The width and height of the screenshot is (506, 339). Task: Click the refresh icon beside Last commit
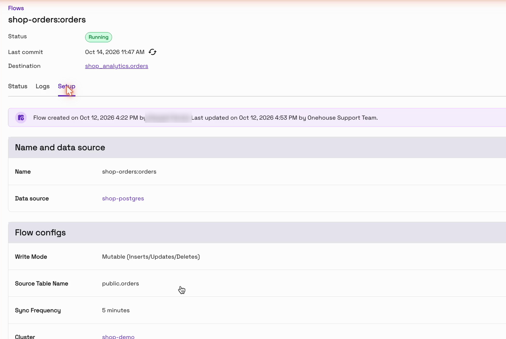pos(152,52)
